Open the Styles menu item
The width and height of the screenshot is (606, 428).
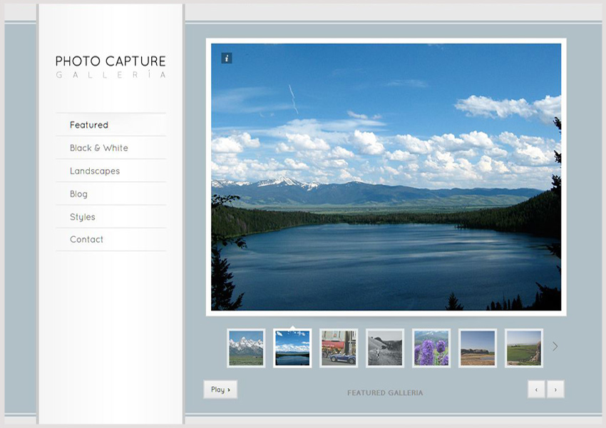[111, 217]
